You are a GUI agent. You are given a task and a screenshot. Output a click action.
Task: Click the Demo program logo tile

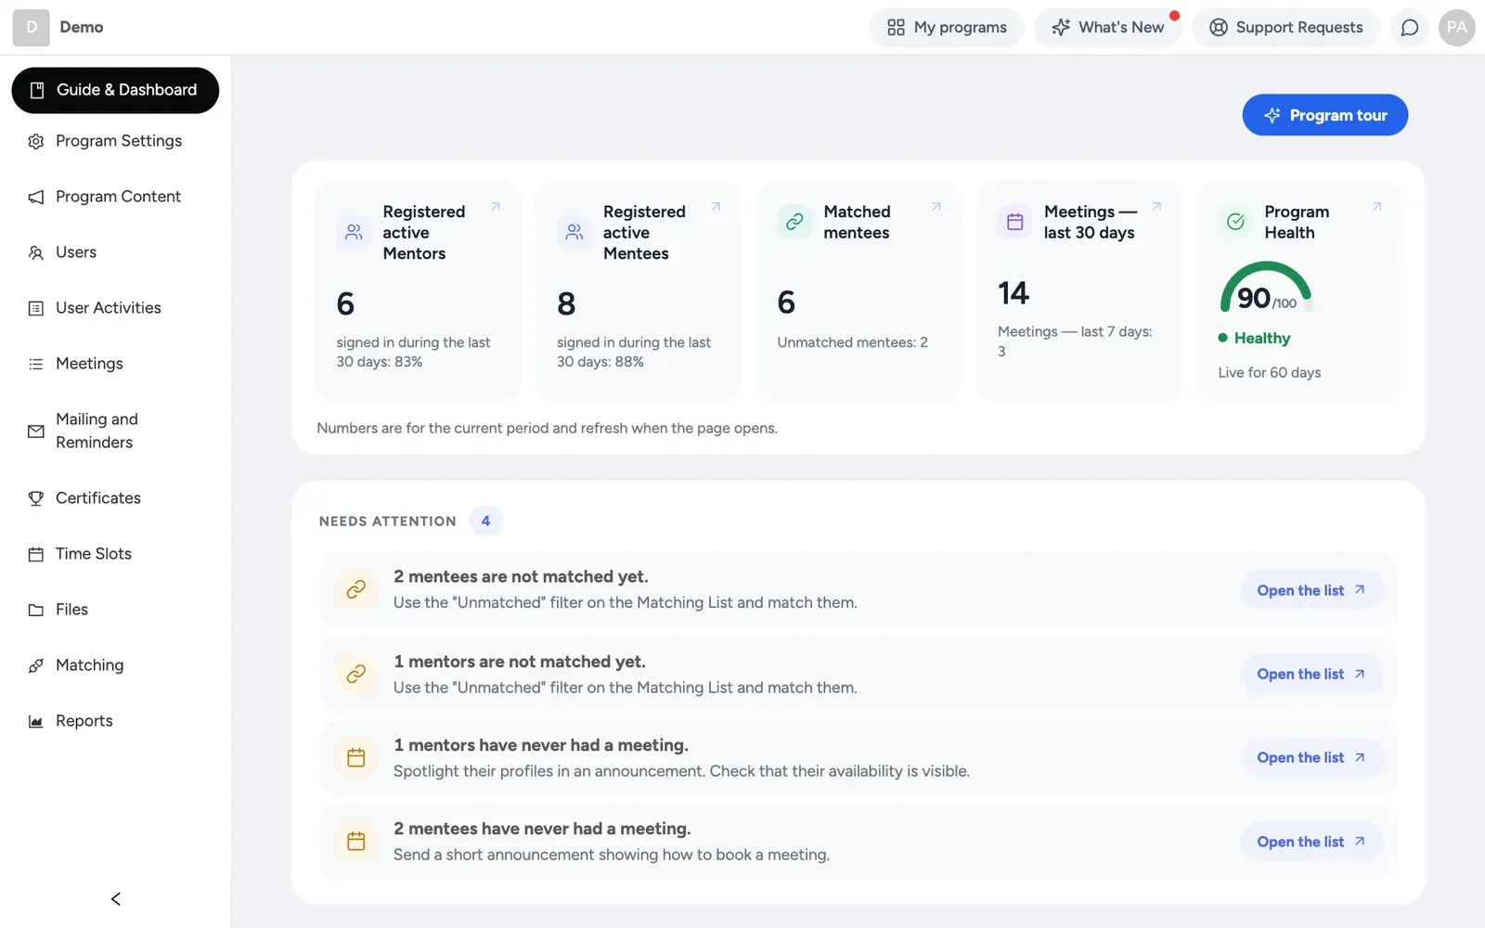(31, 28)
